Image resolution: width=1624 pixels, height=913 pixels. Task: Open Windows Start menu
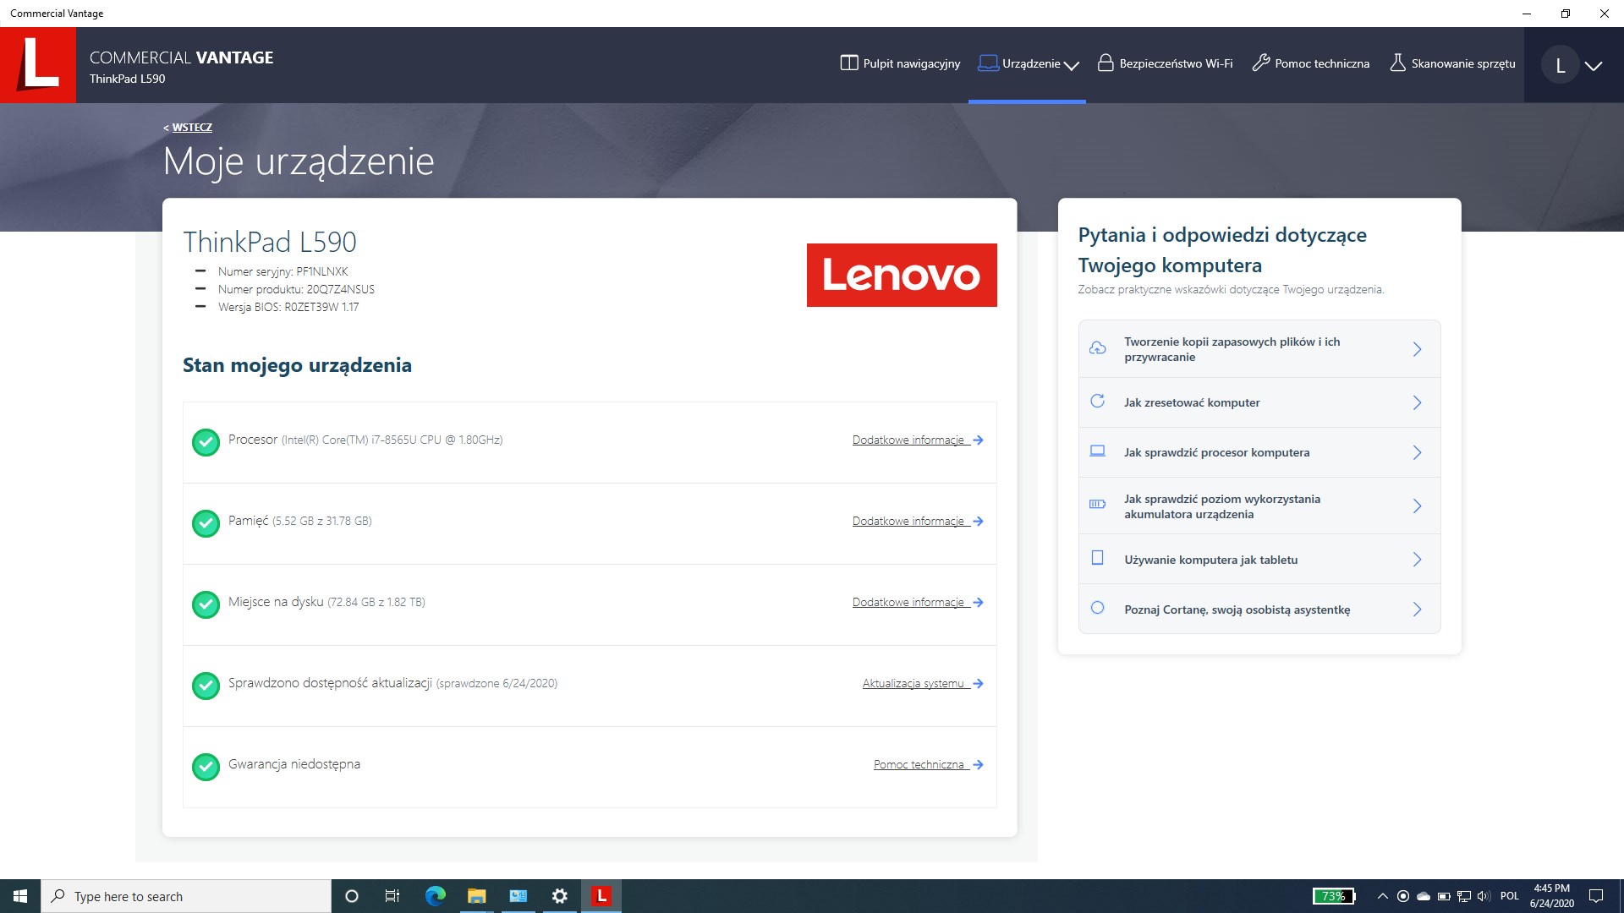(20, 896)
